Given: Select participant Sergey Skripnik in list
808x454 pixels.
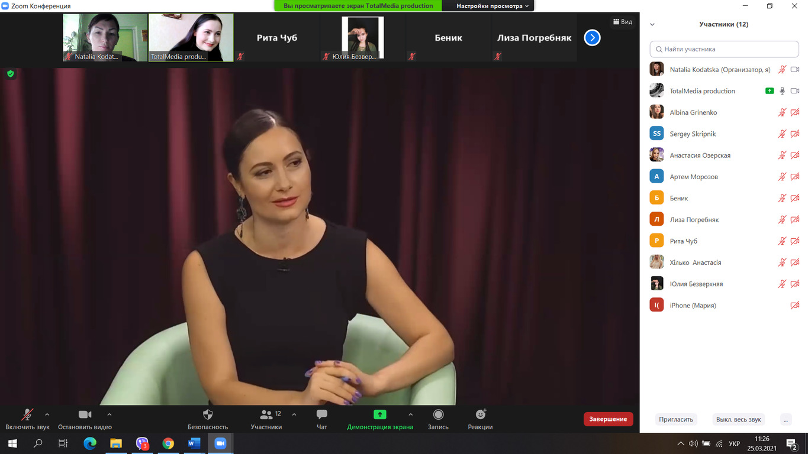Looking at the screenshot, I should 724,134.
